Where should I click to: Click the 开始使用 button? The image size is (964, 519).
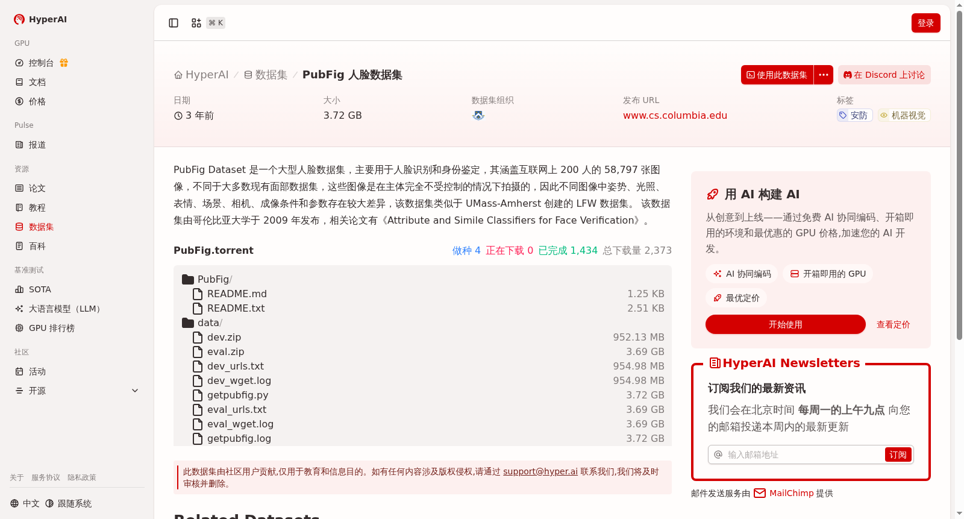click(x=786, y=324)
